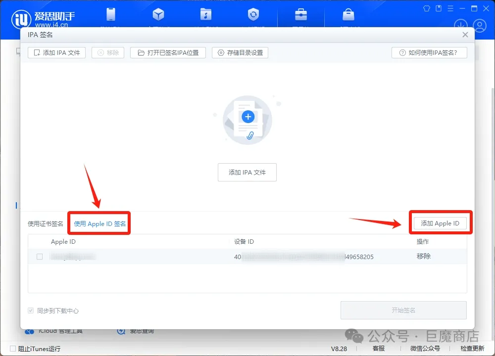Open the apps cube icon in top navigation
The width and height of the screenshot is (495, 356).
(158, 14)
